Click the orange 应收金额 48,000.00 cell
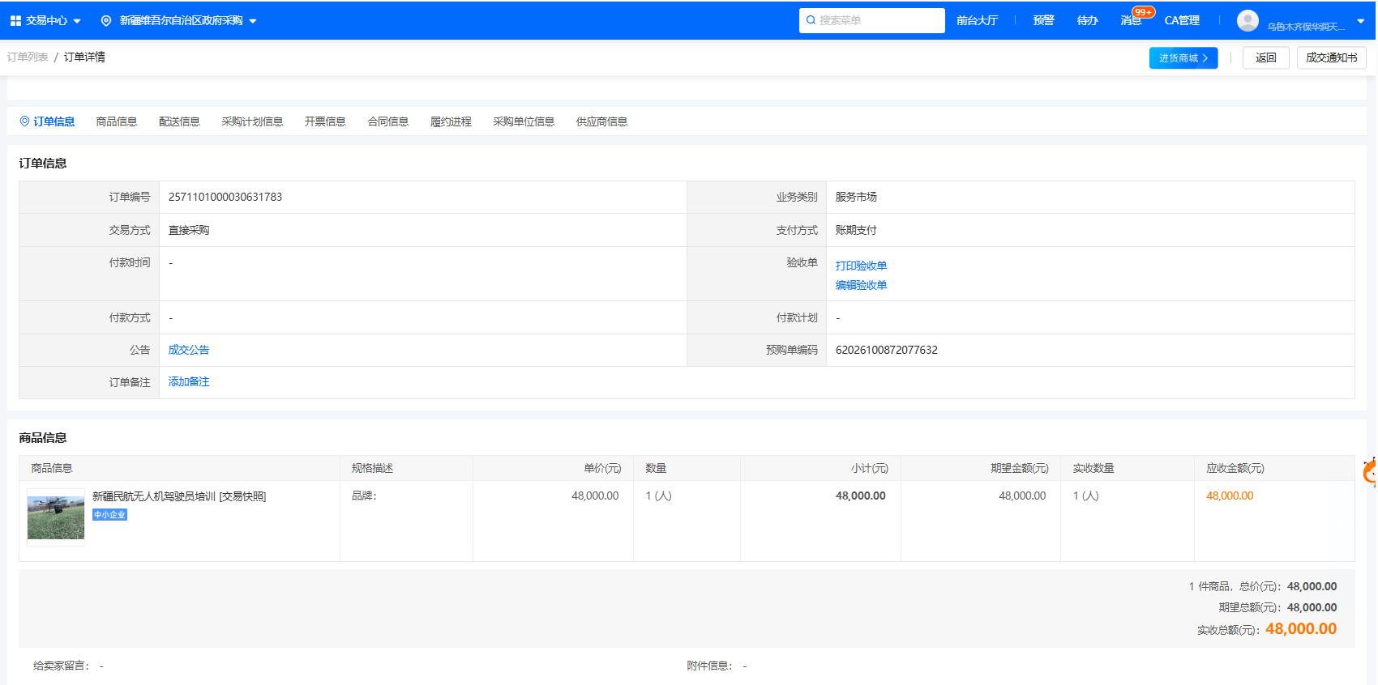The width and height of the screenshot is (1378, 685). click(x=1230, y=496)
